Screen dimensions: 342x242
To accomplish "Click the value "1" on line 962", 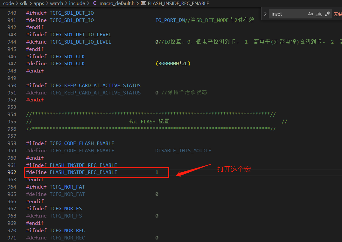I will pyautogui.click(x=157, y=172).
